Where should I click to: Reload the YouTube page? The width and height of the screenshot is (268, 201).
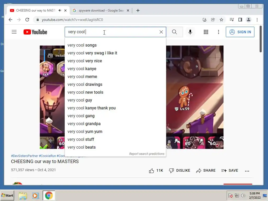pos(27,20)
